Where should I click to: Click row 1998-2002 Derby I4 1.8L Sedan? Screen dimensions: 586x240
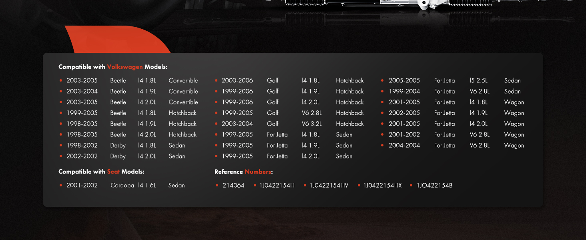(x=122, y=145)
